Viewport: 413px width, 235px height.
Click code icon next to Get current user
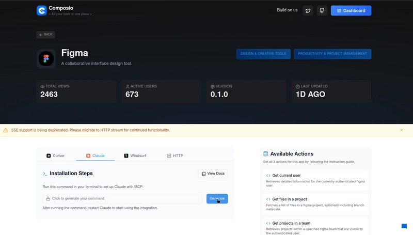tap(268, 176)
